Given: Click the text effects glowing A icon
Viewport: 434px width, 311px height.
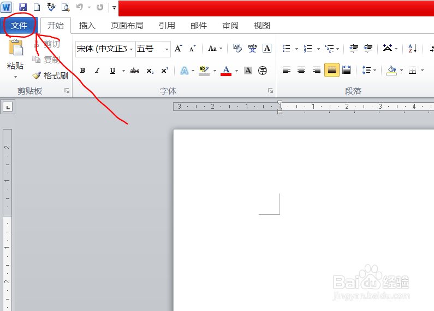Looking at the screenshot, I should click(x=185, y=71).
